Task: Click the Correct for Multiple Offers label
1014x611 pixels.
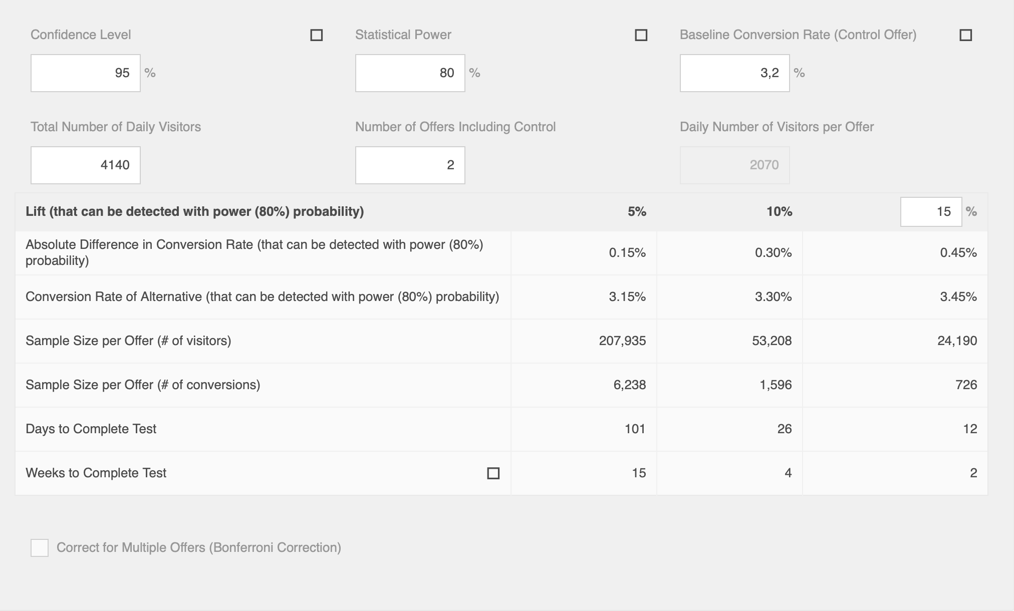Action: click(x=199, y=547)
